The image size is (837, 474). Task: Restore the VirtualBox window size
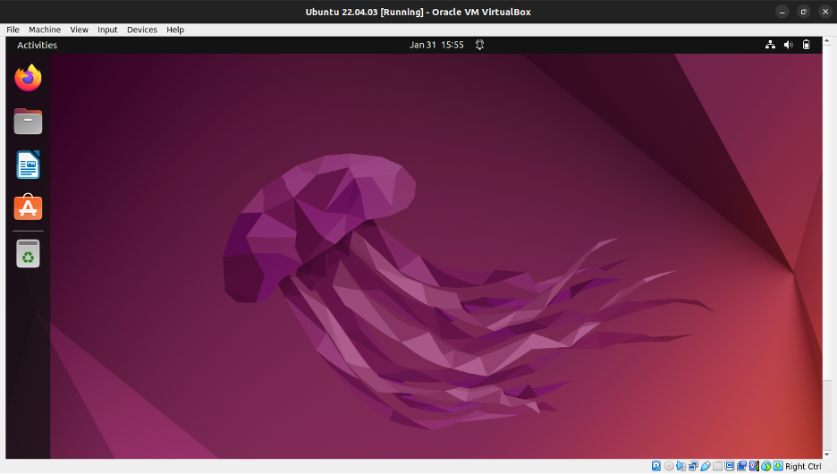click(x=803, y=12)
